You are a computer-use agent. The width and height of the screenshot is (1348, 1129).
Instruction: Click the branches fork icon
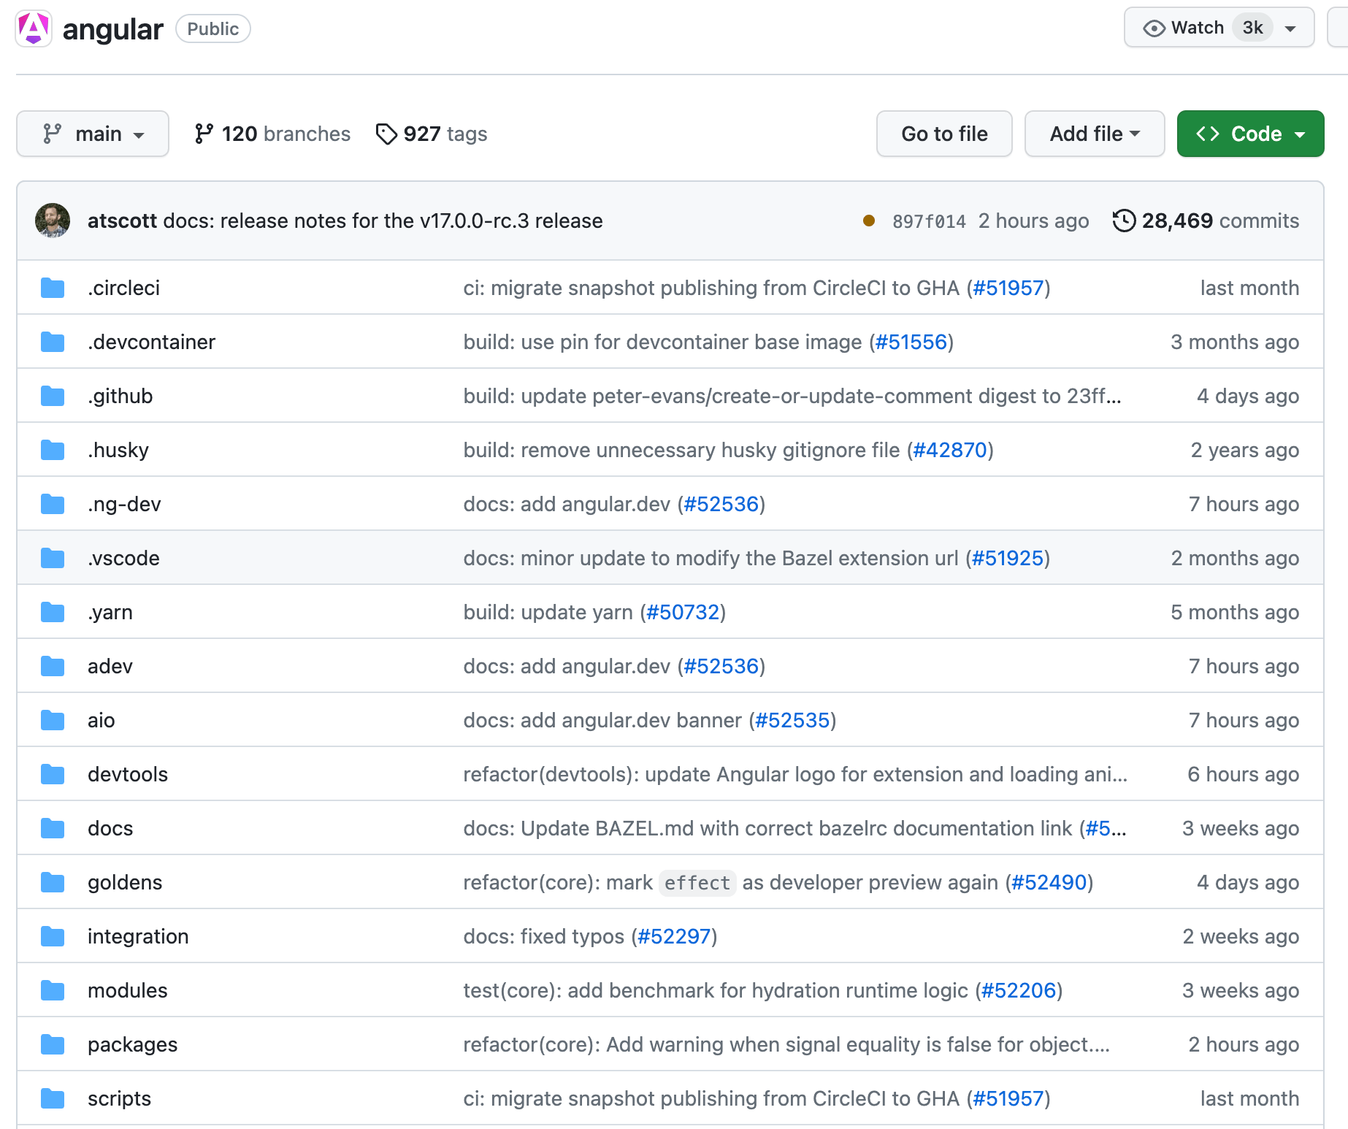(x=204, y=134)
